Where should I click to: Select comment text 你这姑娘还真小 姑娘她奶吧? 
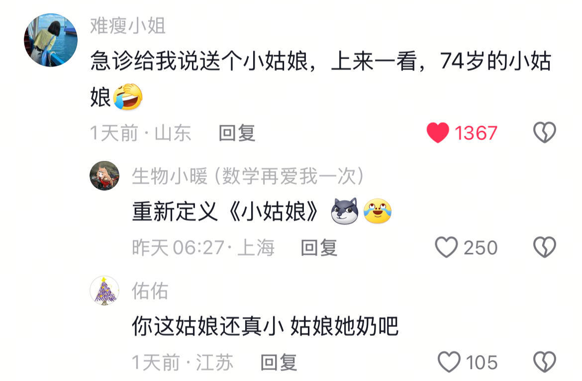pos(266,326)
